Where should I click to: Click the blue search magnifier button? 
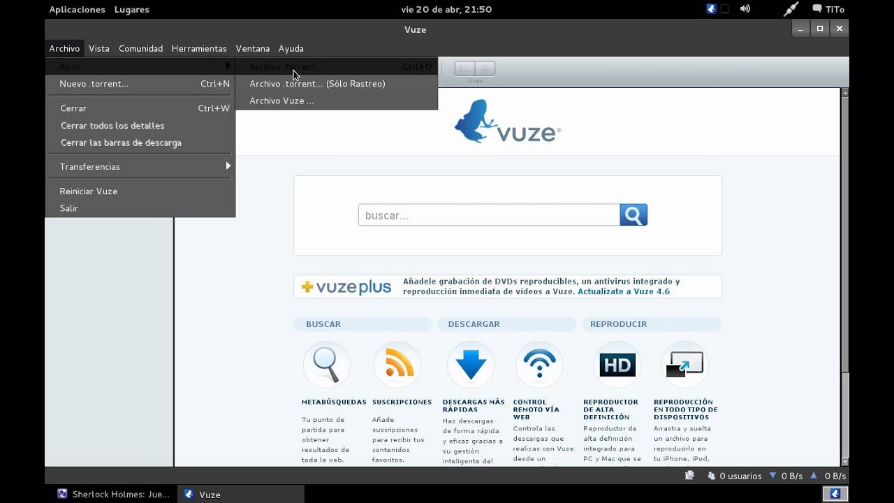(633, 214)
